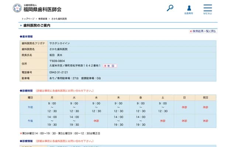This screenshot has width=236, height=147.
Task: Click Monday afternoon hours 14:00~19:30
Action: (52, 121)
